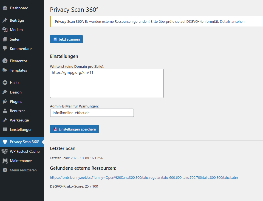Click the Werkzeuge wrench icon

[5, 120]
